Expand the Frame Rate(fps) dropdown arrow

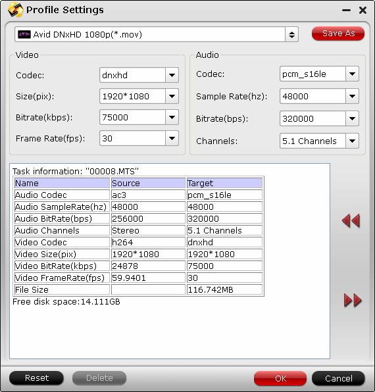pos(172,138)
